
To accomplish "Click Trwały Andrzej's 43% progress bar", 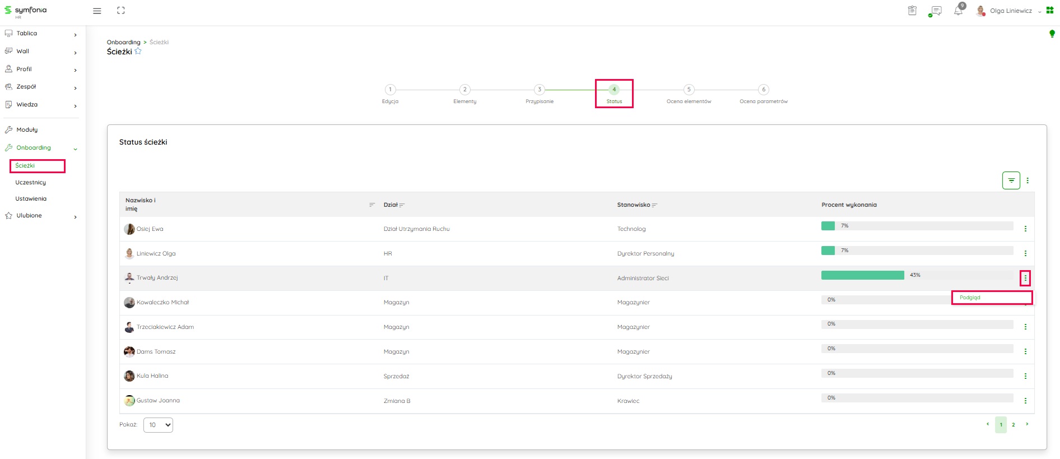I will tap(862, 275).
